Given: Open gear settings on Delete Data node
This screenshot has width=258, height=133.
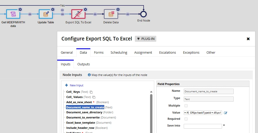Looking at the screenshot, I should coord(118,9).
